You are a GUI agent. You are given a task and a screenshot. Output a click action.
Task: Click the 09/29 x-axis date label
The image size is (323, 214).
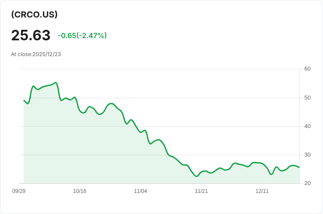[19, 191]
